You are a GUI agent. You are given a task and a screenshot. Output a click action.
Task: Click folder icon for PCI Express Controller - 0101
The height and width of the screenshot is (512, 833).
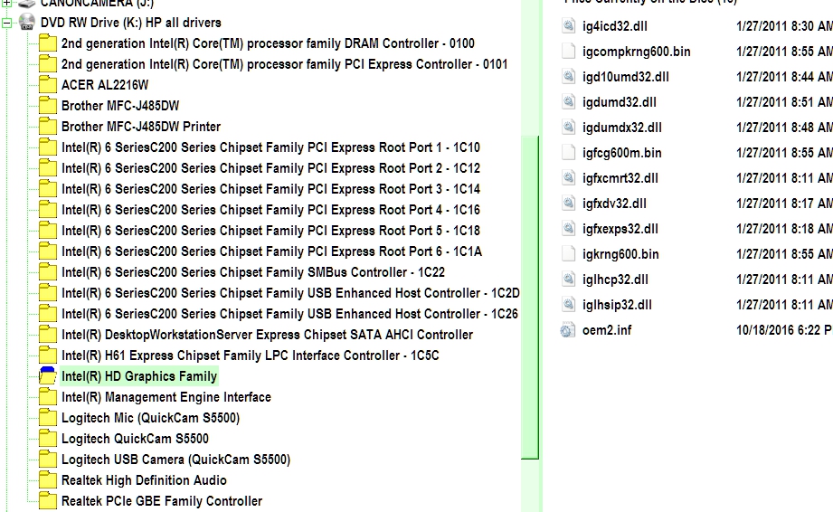47,63
